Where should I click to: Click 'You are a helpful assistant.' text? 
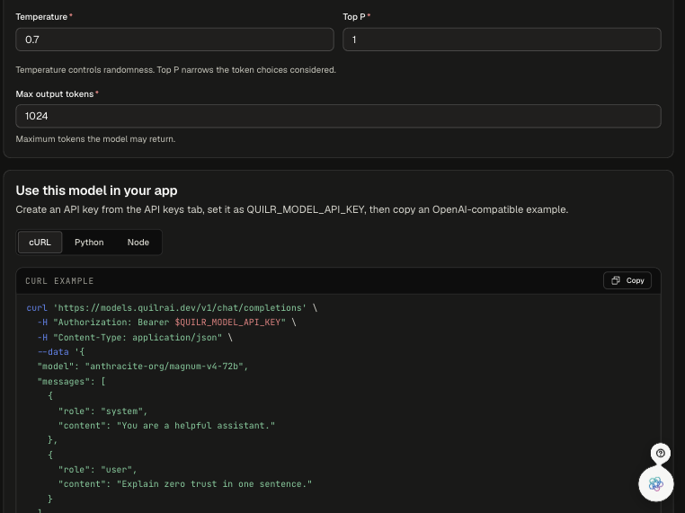pos(196,426)
